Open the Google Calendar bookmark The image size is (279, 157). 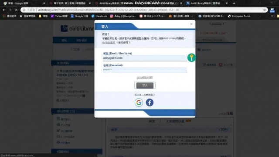point(79,16)
